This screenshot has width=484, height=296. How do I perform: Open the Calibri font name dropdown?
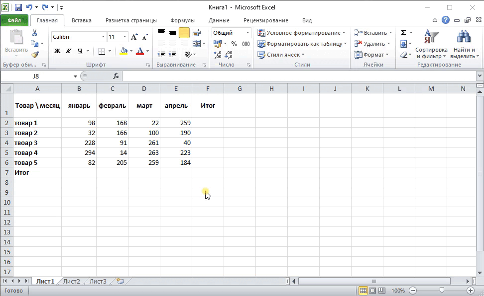pos(103,37)
